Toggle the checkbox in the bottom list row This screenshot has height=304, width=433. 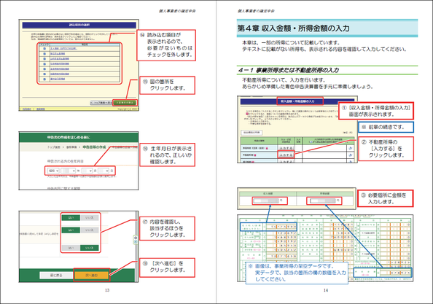click(44, 79)
